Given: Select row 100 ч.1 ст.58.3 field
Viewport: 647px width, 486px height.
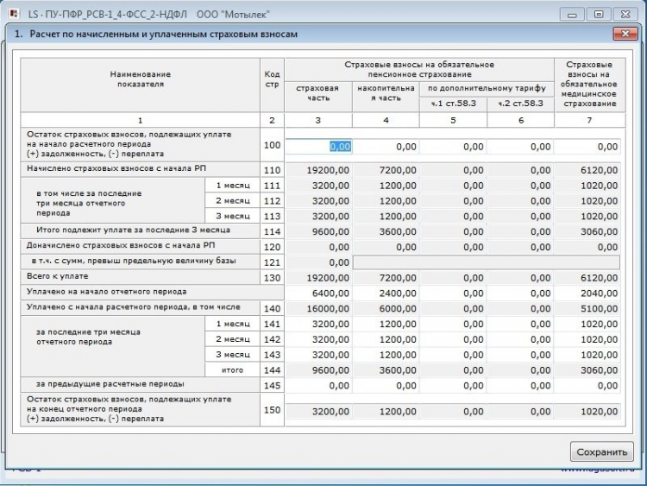Looking at the screenshot, I should (453, 147).
